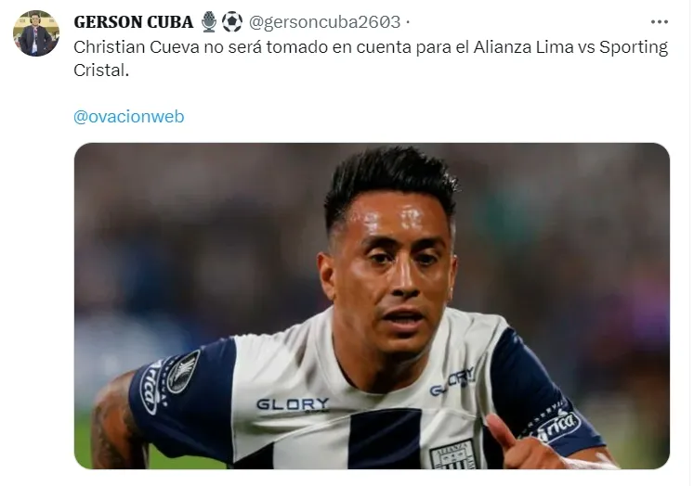Open the attached player photo

click(x=372, y=306)
